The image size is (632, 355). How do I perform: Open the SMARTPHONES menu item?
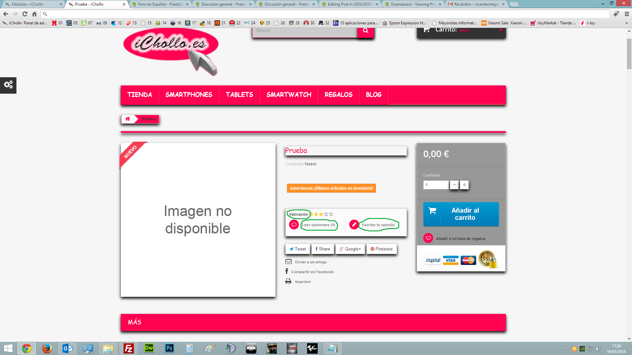(189, 95)
